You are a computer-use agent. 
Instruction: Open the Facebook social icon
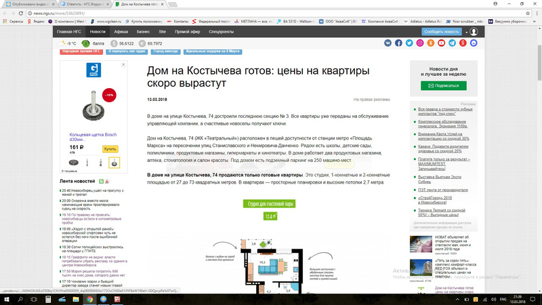398,43
